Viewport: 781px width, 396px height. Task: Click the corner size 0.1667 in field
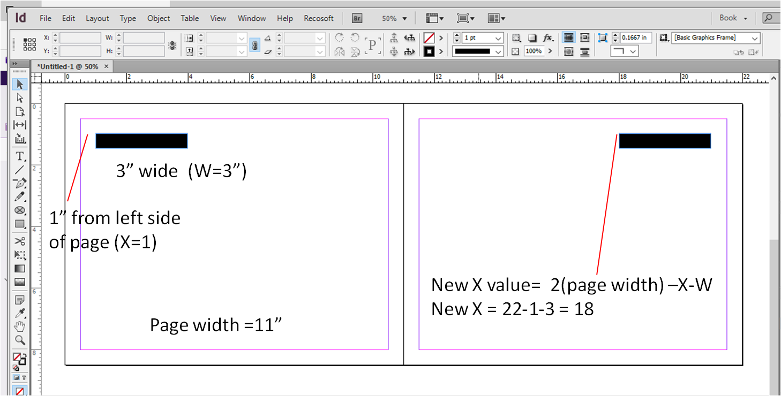[636, 38]
